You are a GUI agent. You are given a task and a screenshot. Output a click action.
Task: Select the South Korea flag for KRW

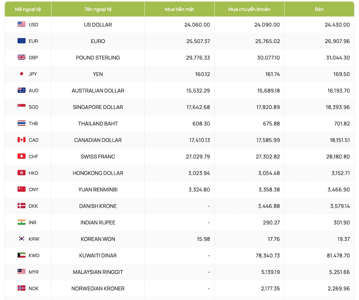click(21, 239)
